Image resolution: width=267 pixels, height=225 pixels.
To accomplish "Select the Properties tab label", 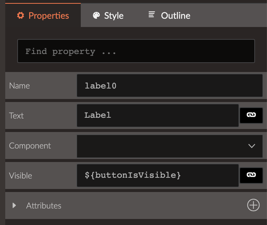I will click(49, 15).
